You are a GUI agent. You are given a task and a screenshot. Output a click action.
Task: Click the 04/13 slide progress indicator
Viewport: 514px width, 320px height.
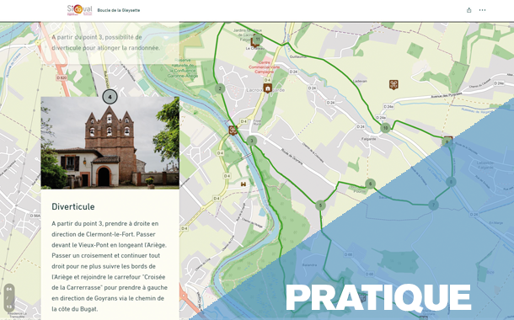click(9, 298)
